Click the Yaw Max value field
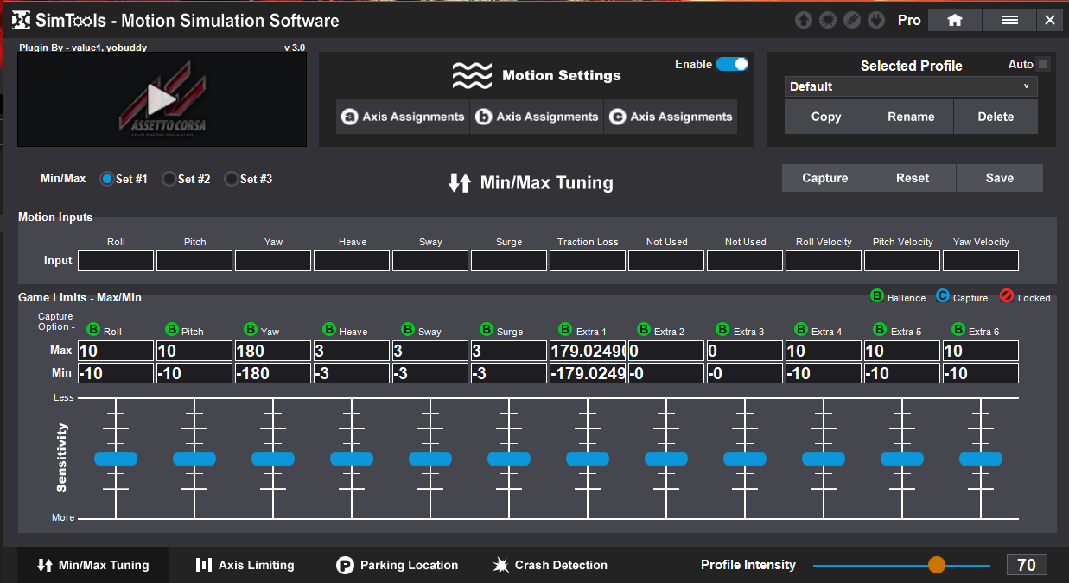1069x583 pixels. click(x=272, y=352)
